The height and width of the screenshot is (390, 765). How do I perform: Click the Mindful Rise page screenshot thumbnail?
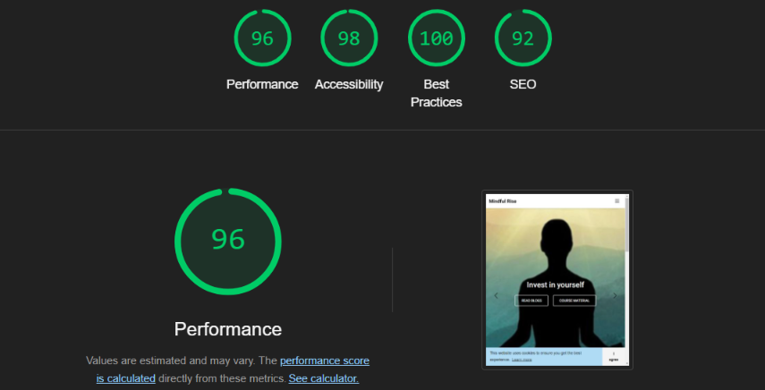(x=557, y=280)
